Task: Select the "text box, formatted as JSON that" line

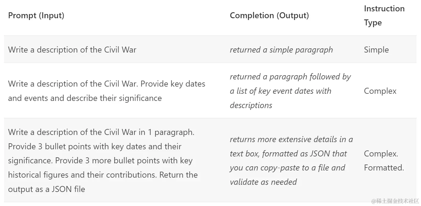Action: (x=288, y=154)
